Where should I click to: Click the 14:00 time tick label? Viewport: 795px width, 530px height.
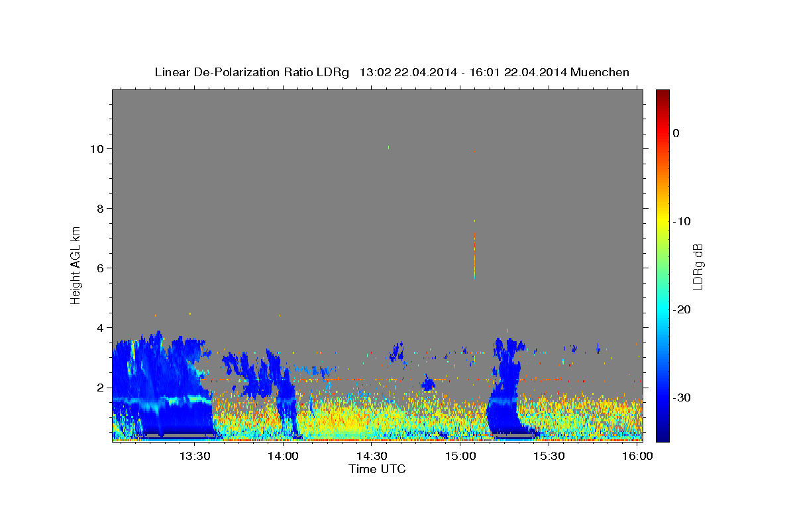click(x=284, y=456)
